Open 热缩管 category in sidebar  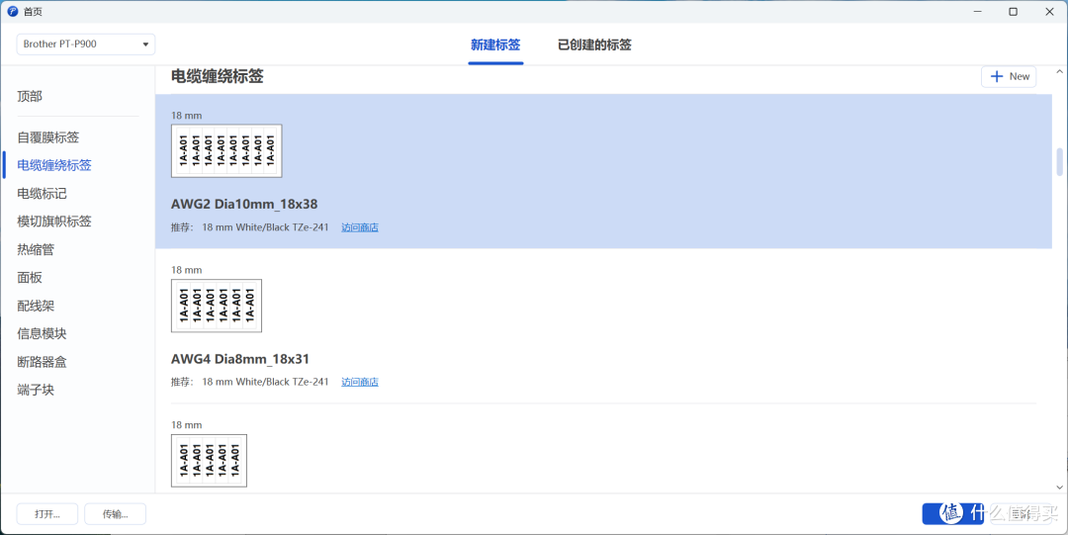coord(36,249)
